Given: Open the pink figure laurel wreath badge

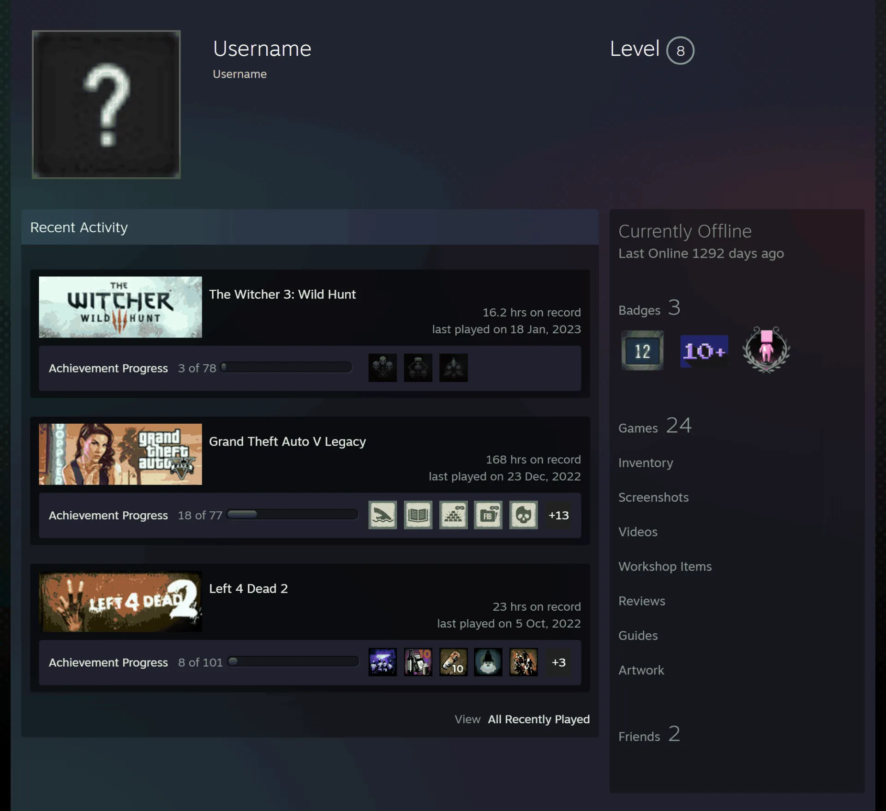Looking at the screenshot, I should [x=766, y=350].
